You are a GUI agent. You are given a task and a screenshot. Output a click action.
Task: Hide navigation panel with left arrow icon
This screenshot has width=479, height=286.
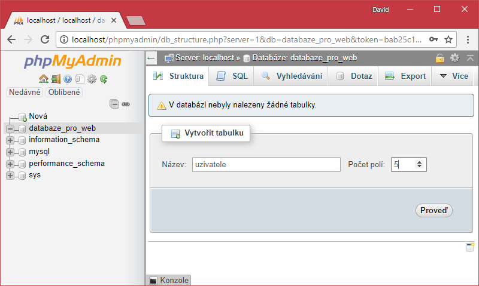(x=151, y=58)
